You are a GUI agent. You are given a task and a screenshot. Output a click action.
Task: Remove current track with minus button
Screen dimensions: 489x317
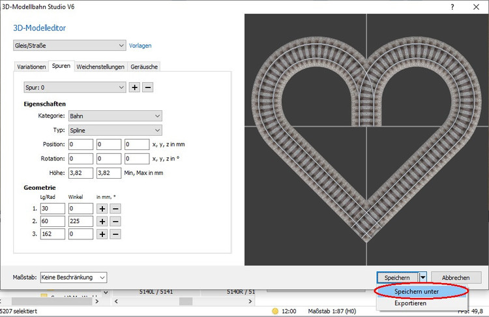tap(147, 87)
